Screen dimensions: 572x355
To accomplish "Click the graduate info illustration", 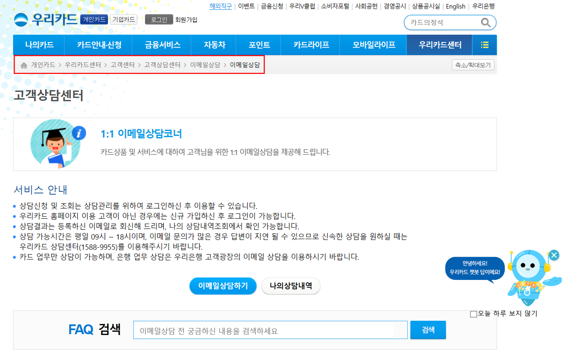I will coord(58,143).
